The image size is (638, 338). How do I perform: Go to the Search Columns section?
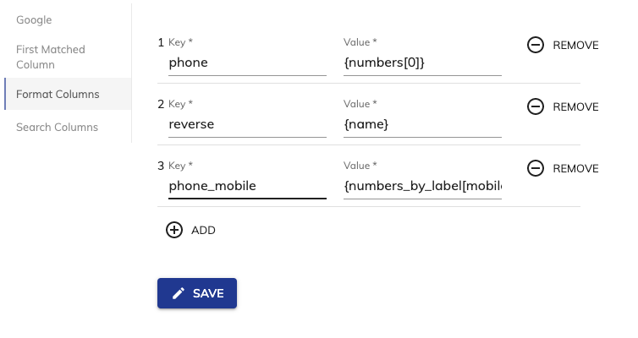[57, 127]
